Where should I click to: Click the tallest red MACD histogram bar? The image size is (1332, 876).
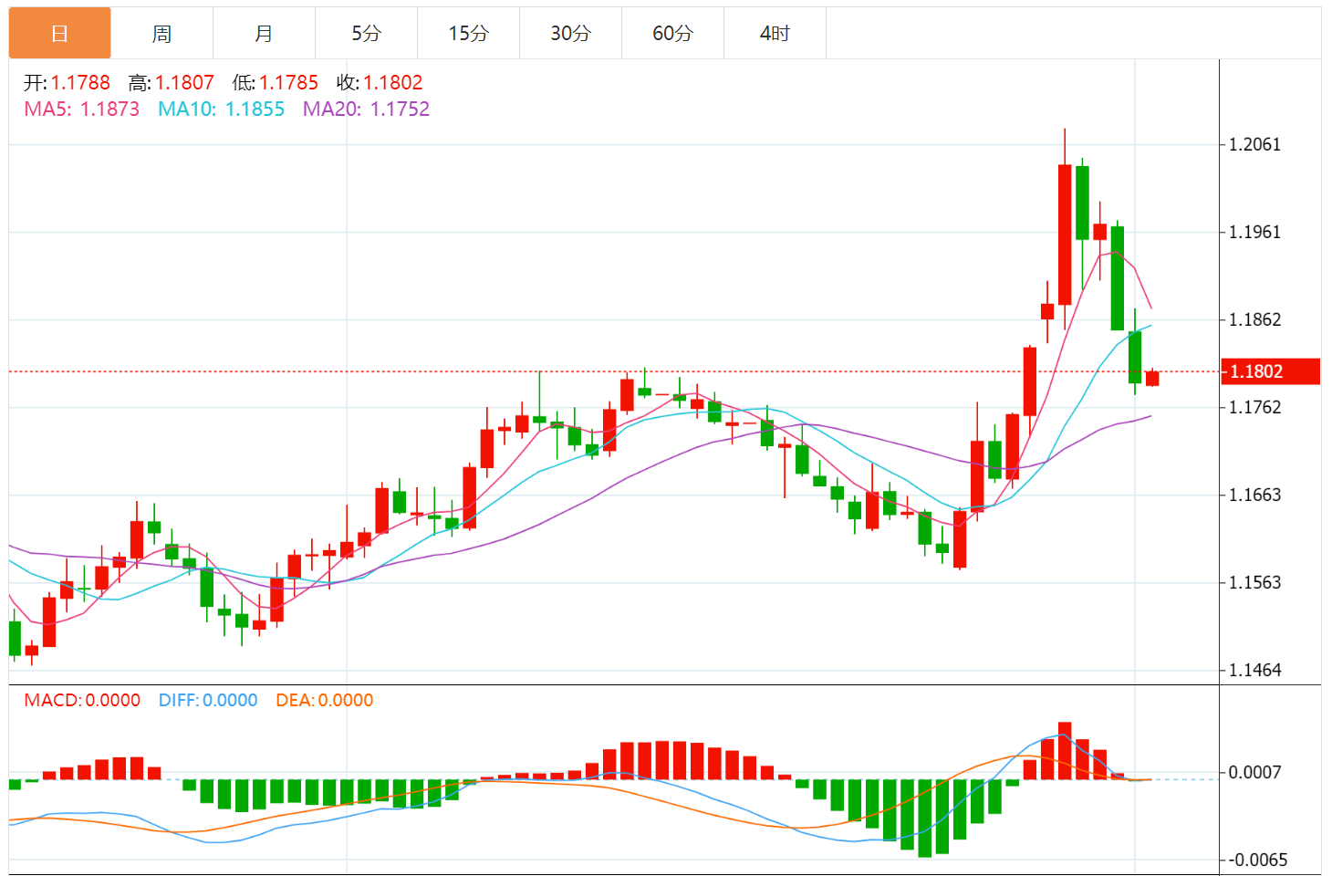pos(1065,750)
